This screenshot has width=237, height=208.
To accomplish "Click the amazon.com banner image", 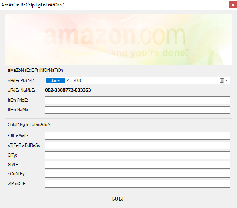I will coord(118,40).
